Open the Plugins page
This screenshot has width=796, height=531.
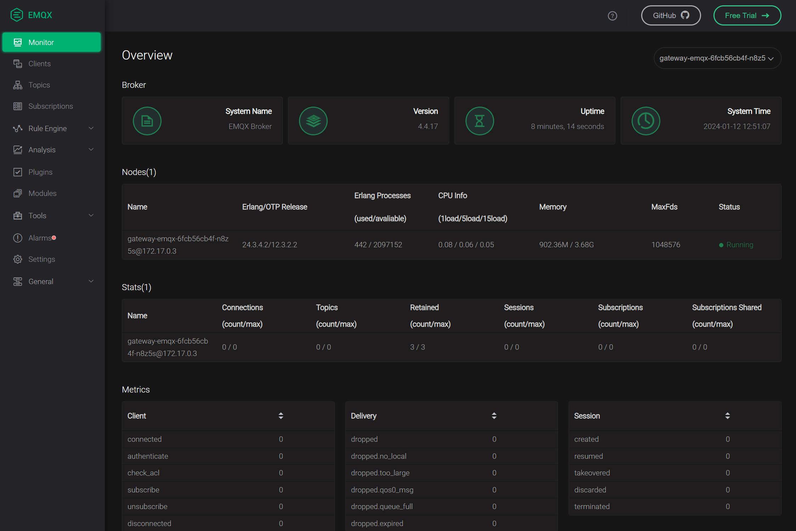pos(52,172)
